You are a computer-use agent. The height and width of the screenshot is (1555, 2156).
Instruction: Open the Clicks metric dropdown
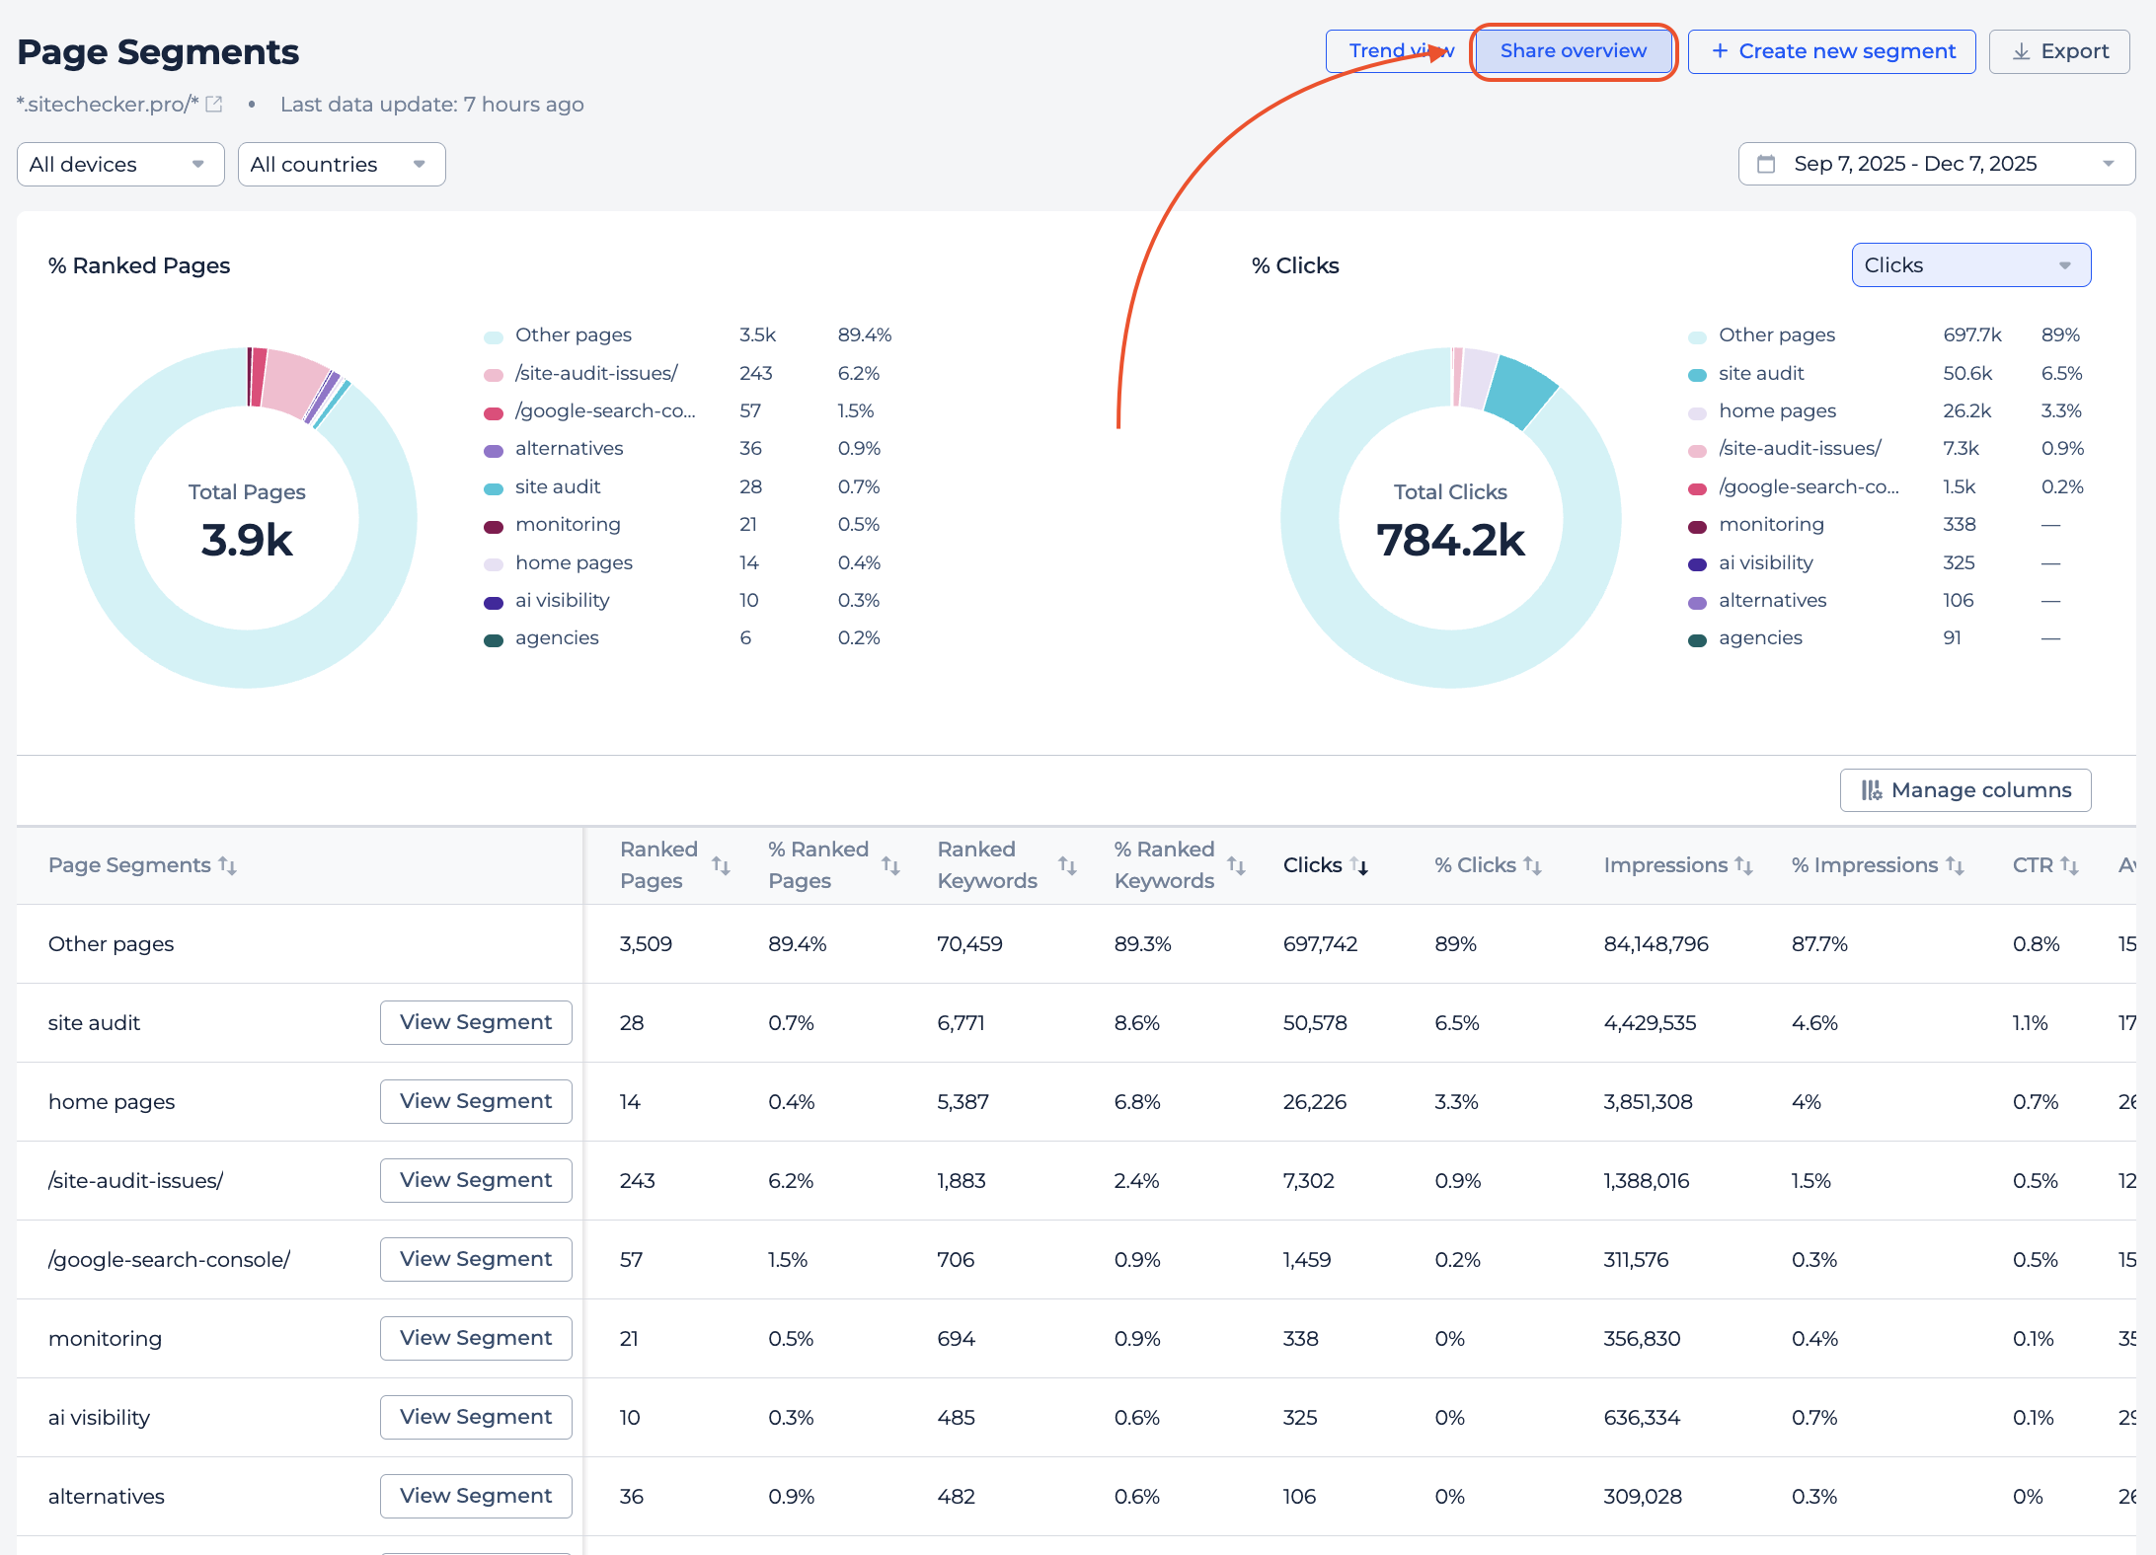1970,264
